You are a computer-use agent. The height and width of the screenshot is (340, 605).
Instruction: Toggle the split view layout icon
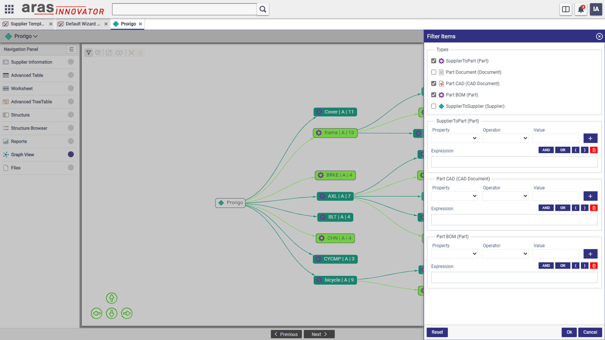click(566, 9)
